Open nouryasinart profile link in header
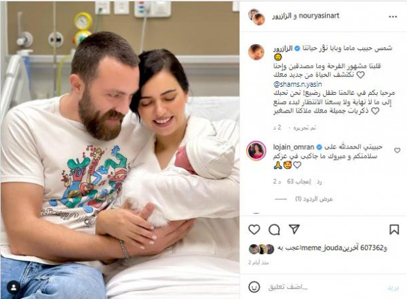The height and width of the screenshot is (299, 407). click(319, 16)
